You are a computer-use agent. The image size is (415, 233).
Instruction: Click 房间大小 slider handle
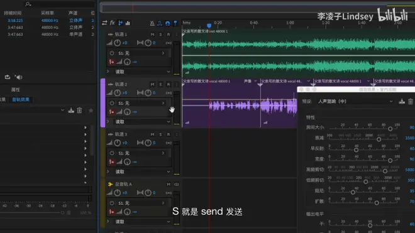[x=390, y=129]
